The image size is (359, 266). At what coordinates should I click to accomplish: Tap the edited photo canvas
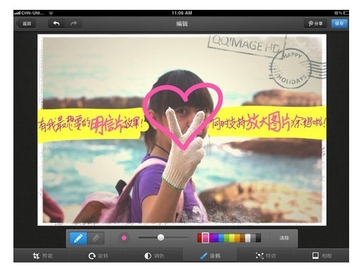tap(182, 130)
